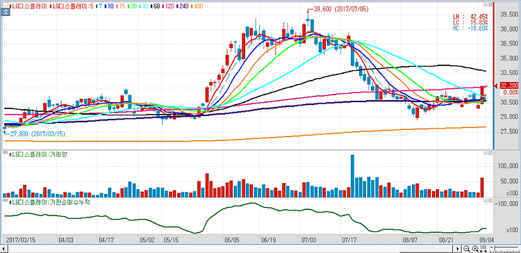This screenshot has width=521, height=253.
Task: Collapse the 기관순매수누적 panel
Action: (486, 201)
